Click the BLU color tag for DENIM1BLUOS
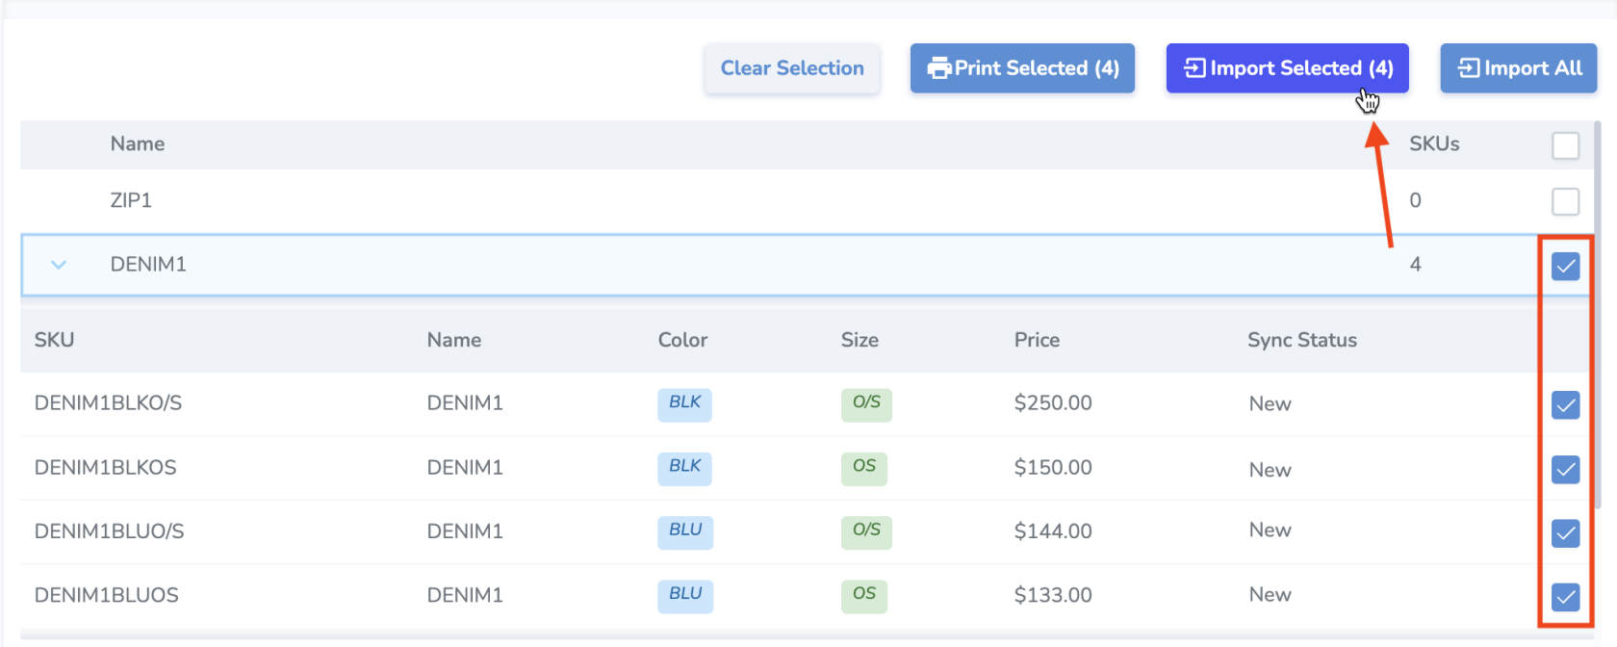Viewport: 1617px width, 647px height. click(x=684, y=595)
